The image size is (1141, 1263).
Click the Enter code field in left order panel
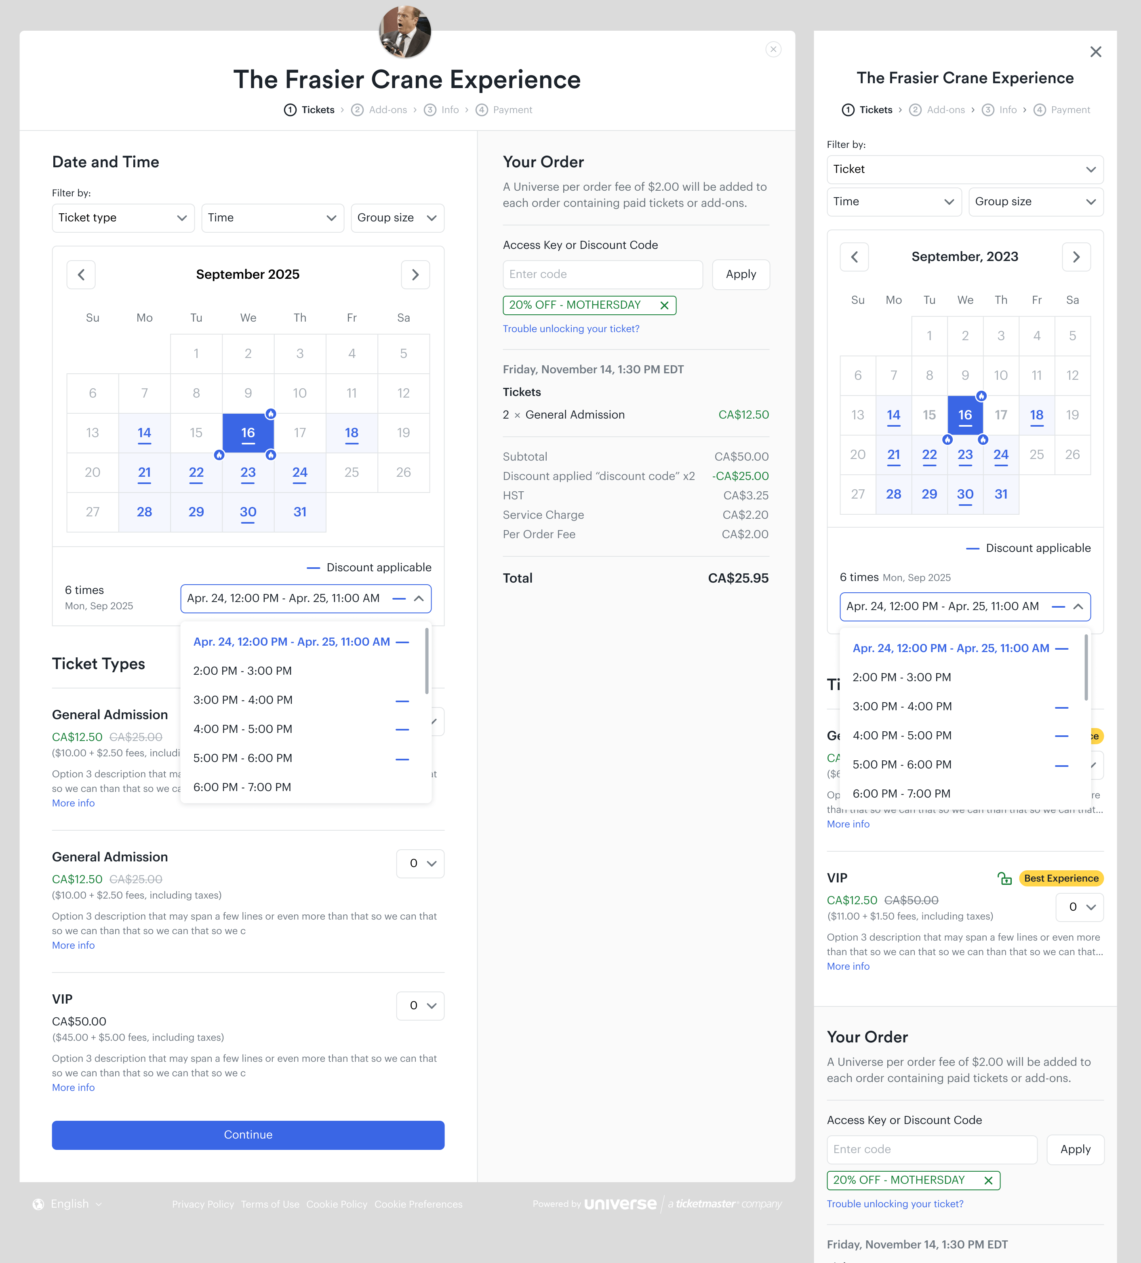pyautogui.click(x=602, y=274)
